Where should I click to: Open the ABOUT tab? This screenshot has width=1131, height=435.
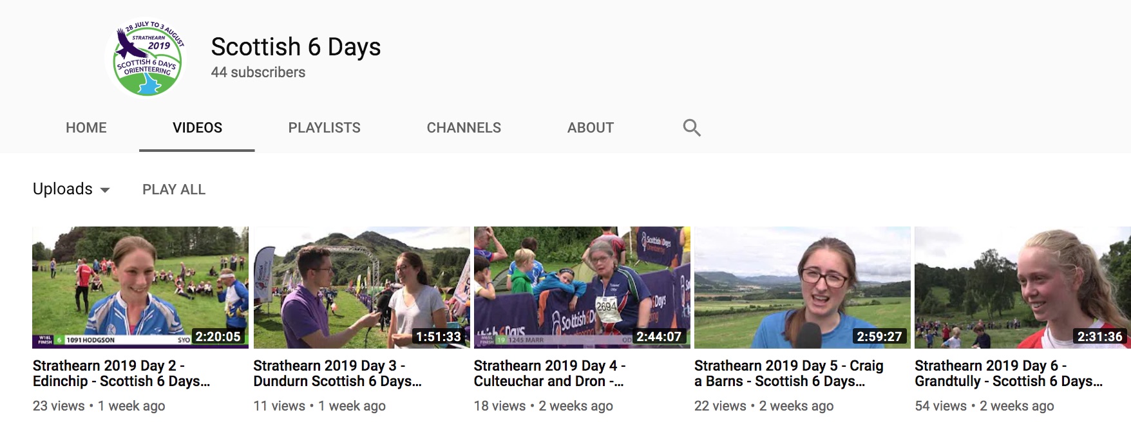[x=591, y=127]
